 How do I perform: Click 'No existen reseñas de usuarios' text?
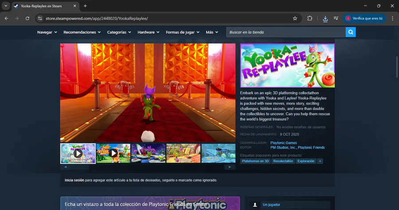[x=301, y=127]
